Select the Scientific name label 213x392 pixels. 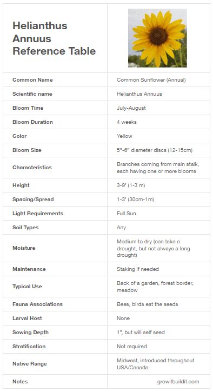[32, 94]
